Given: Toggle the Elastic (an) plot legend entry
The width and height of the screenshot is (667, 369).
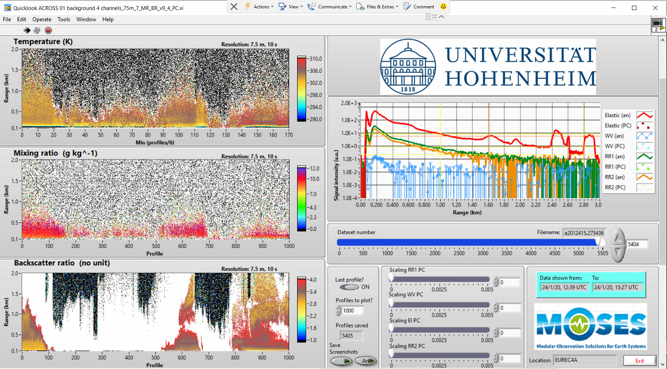Looking at the screenshot, I should pos(645,115).
